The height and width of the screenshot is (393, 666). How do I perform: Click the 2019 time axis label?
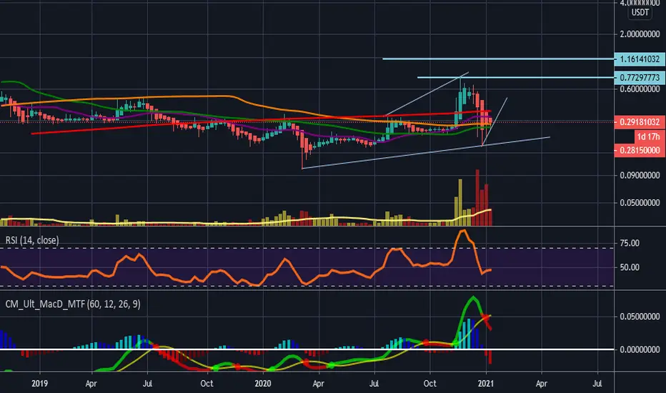(39, 384)
